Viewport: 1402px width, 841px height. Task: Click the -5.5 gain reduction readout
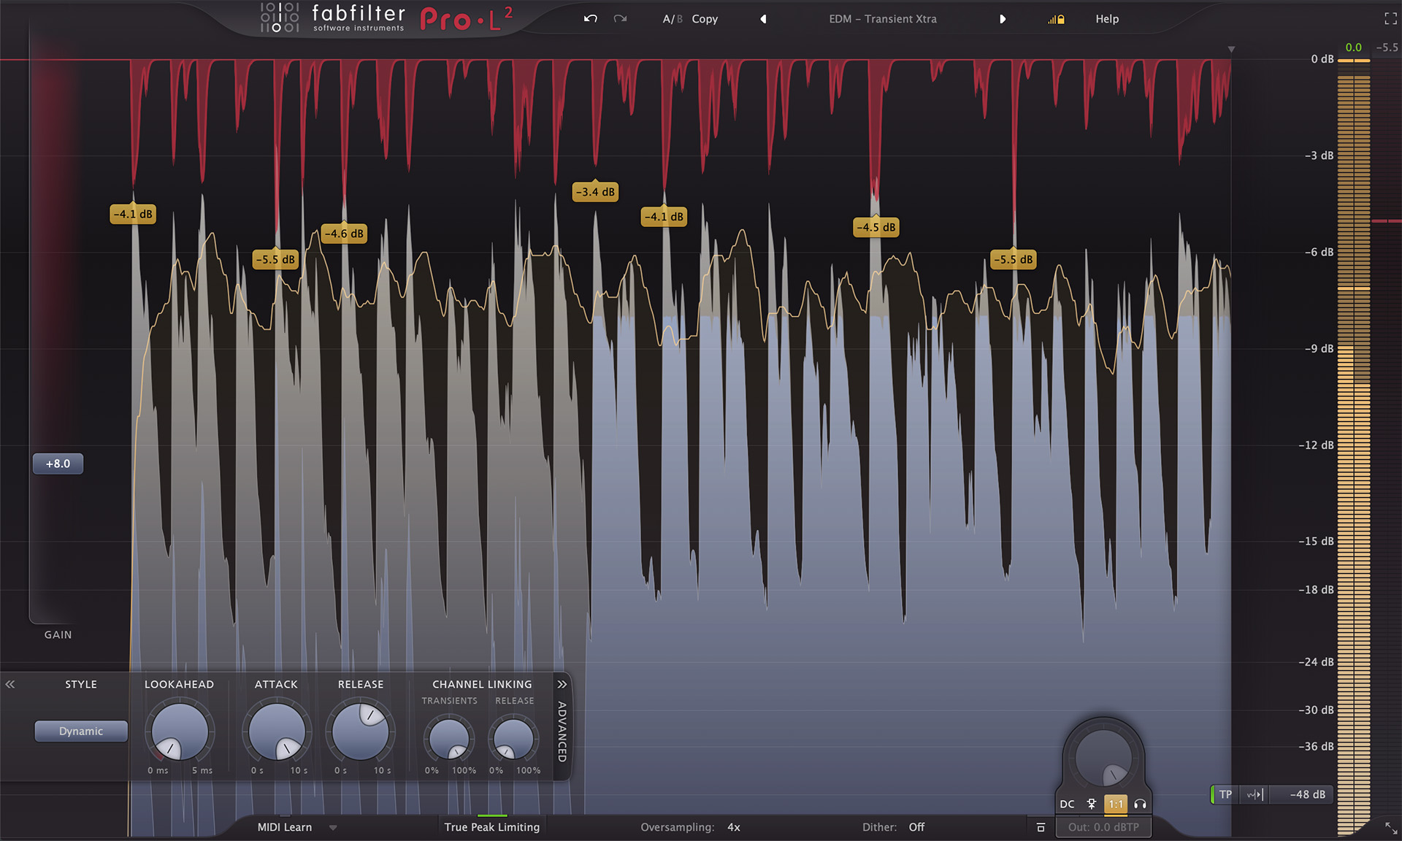tap(1386, 47)
